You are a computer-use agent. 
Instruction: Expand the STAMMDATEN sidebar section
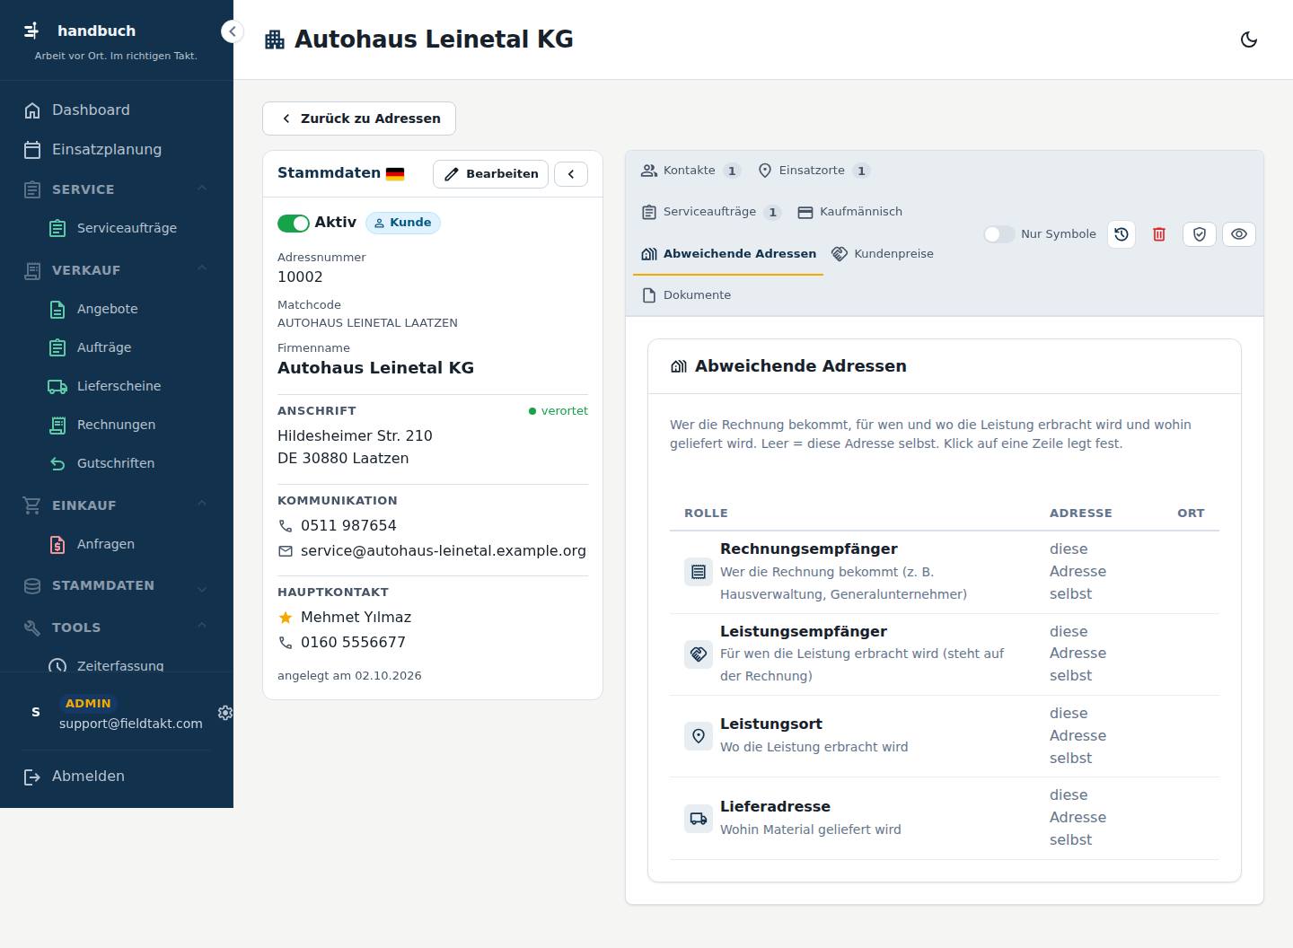[117, 586]
